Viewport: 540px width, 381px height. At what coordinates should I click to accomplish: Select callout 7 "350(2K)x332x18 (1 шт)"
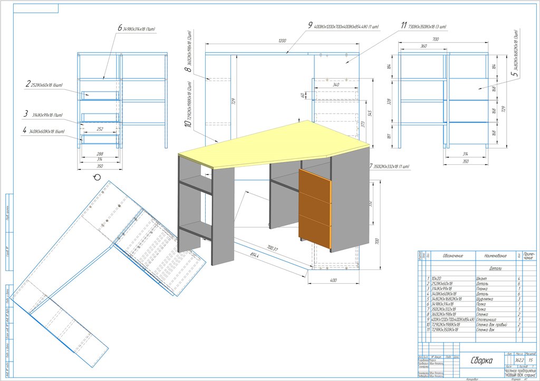pyautogui.click(x=389, y=167)
